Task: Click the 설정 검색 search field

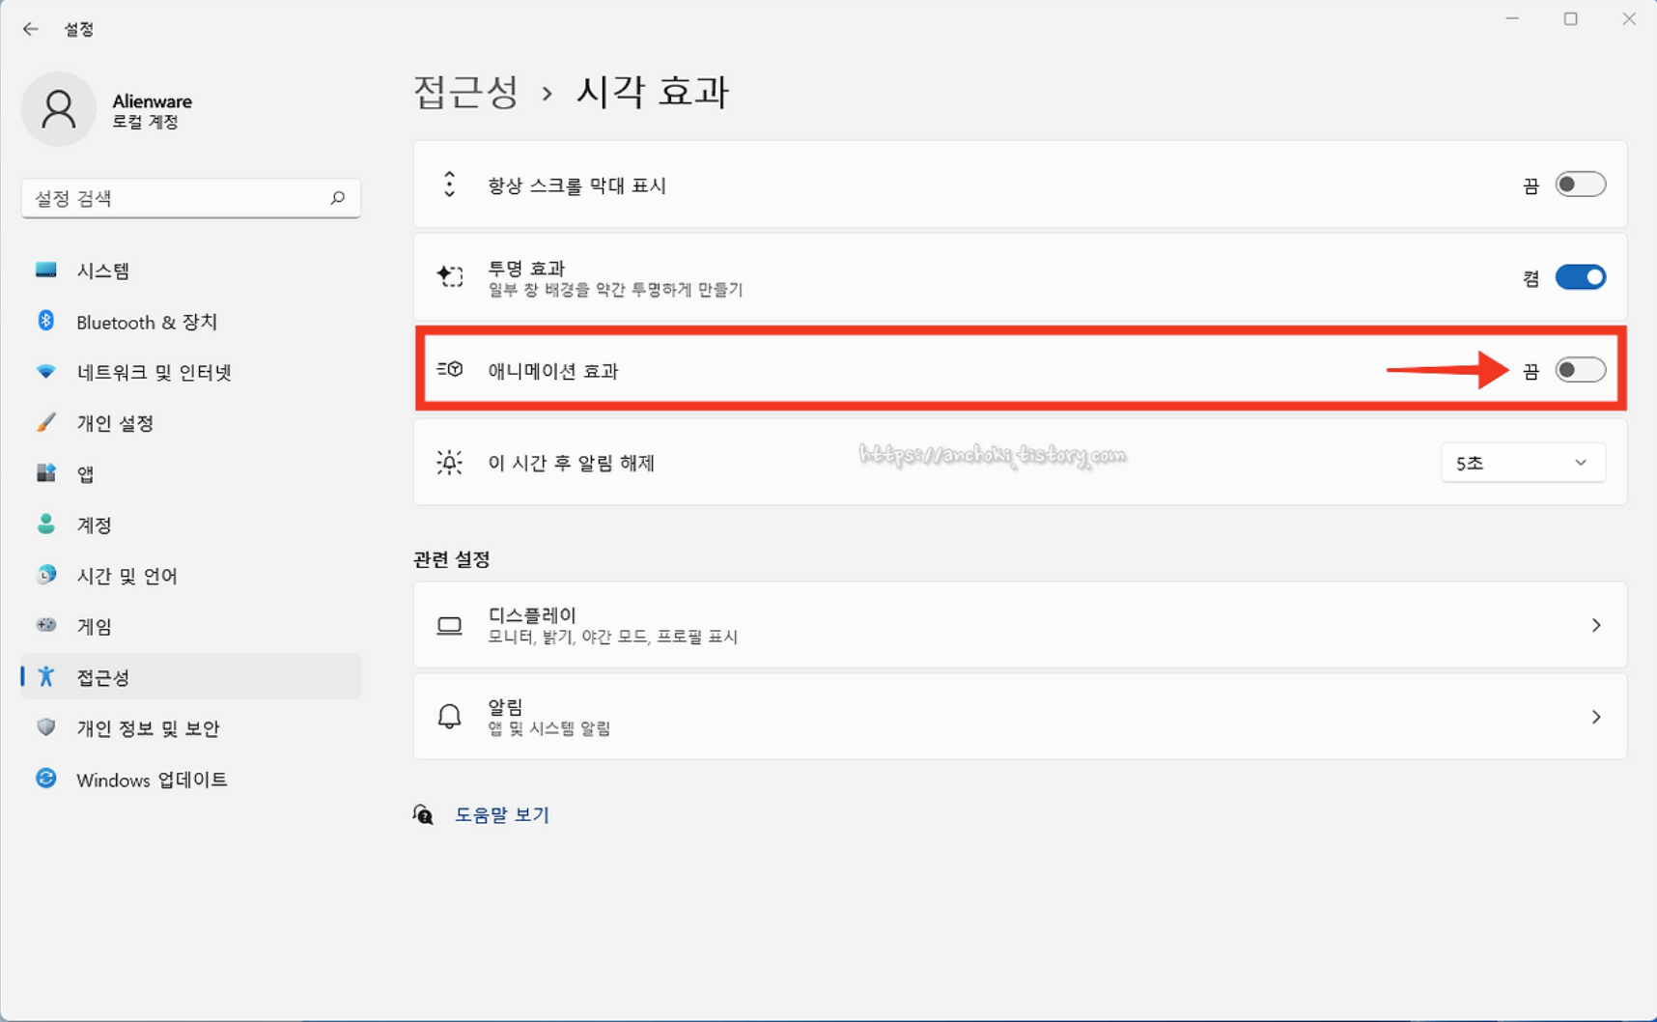Action: point(191,198)
